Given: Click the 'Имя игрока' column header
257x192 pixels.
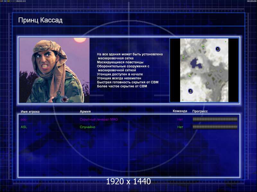Looking at the screenshot, I should pyautogui.click(x=30, y=112).
